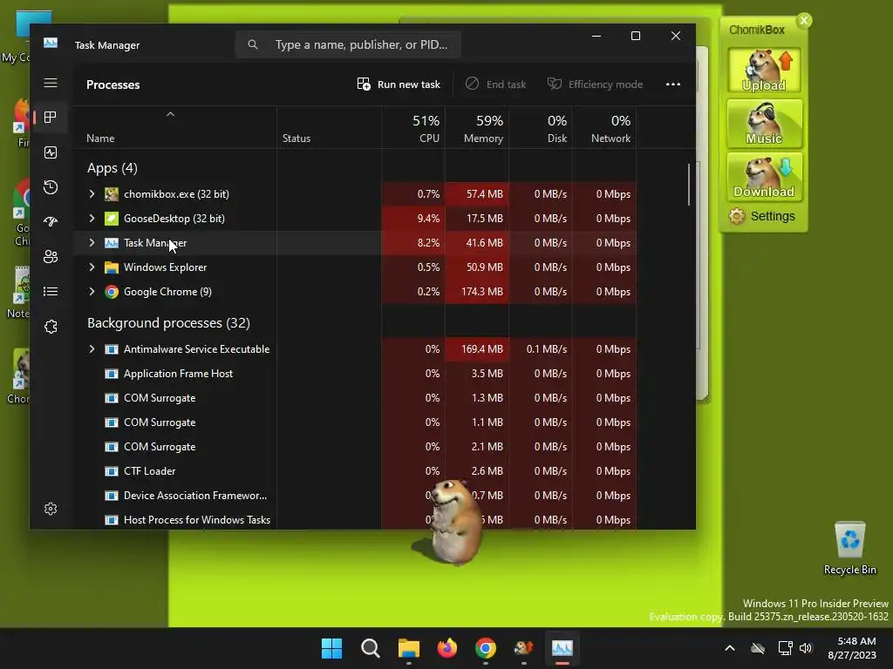This screenshot has height=669, width=893.
Task: Open Task Manager hamburger navigation menu
Action: point(51,83)
